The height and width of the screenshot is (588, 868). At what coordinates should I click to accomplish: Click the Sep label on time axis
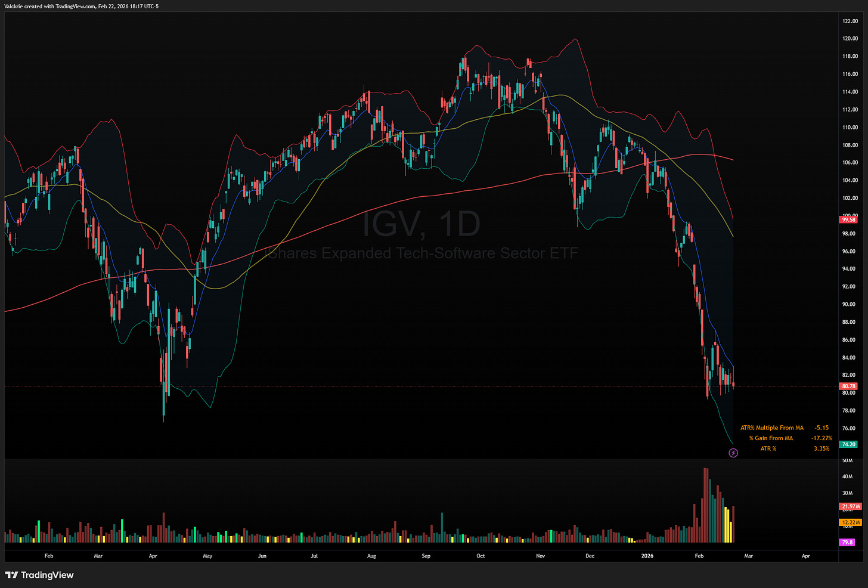426,556
